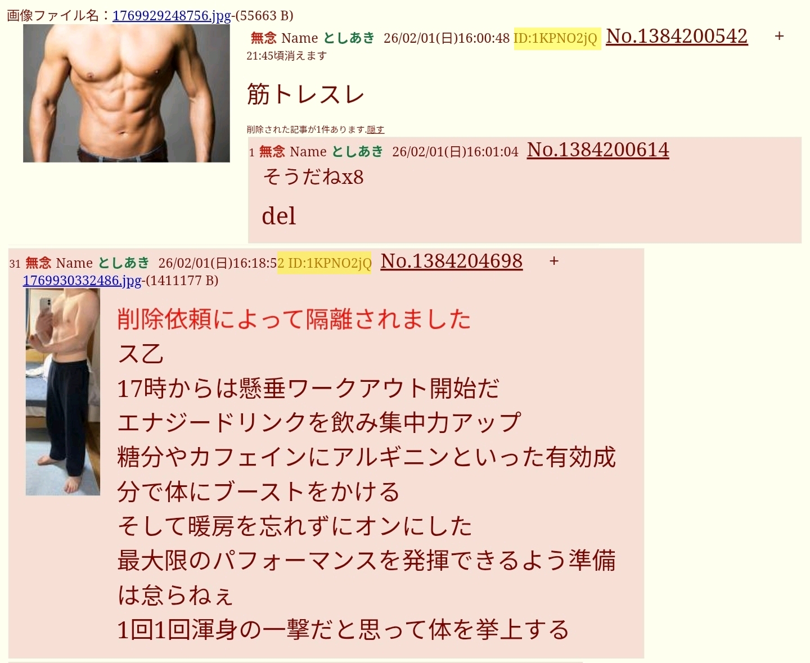Click 無念 subject label in reply 1
810x663 pixels.
(272, 152)
